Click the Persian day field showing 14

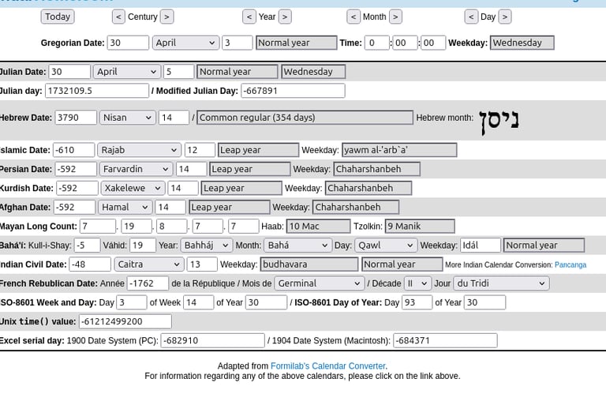pos(191,169)
